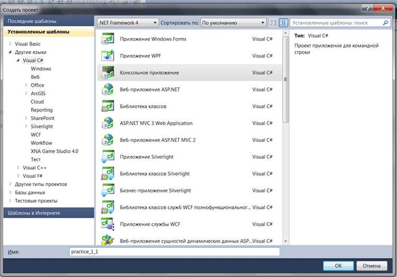Select the WCF category in the tree
The height and width of the screenshot is (277, 397).
pos(35,134)
